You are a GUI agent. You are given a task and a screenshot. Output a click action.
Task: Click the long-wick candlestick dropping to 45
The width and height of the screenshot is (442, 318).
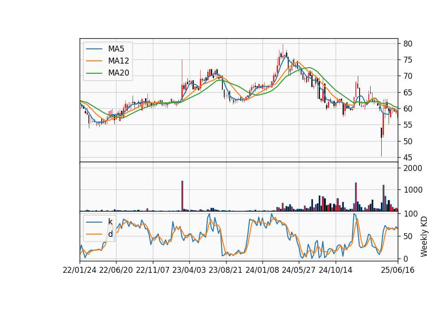tap(381, 142)
